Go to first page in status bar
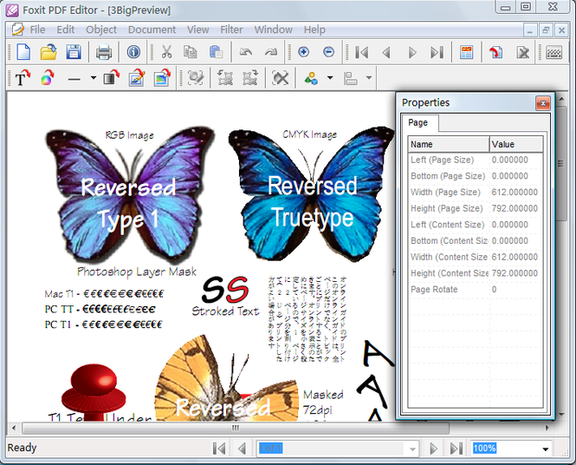This screenshot has height=465, width=576. tap(219, 449)
